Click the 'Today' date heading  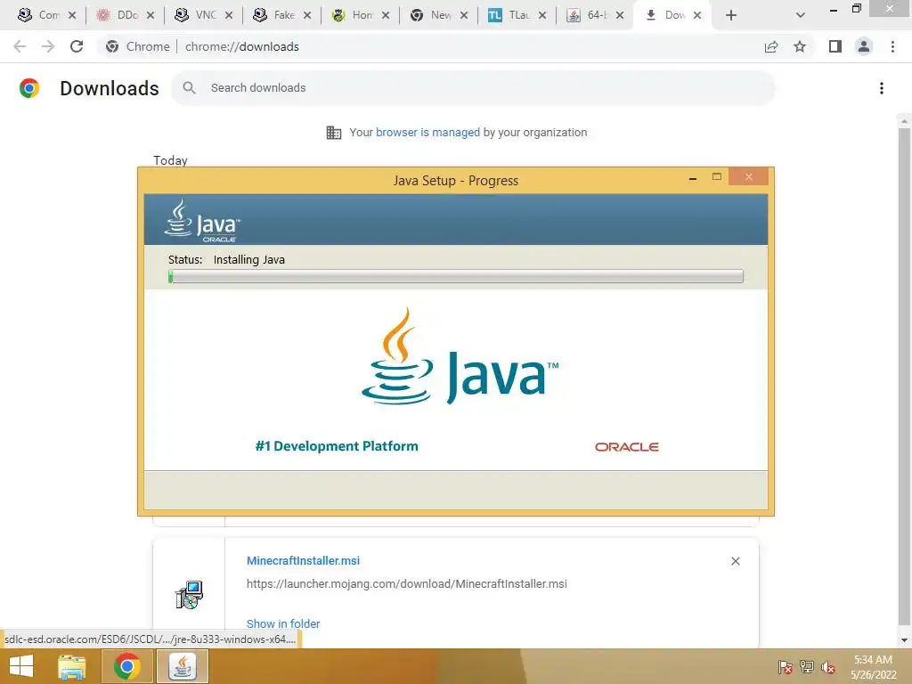tap(170, 160)
